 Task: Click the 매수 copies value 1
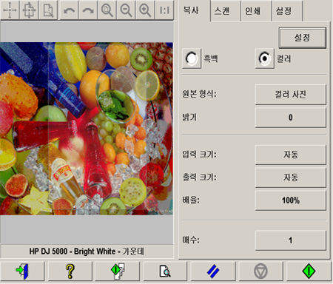[x=291, y=240]
